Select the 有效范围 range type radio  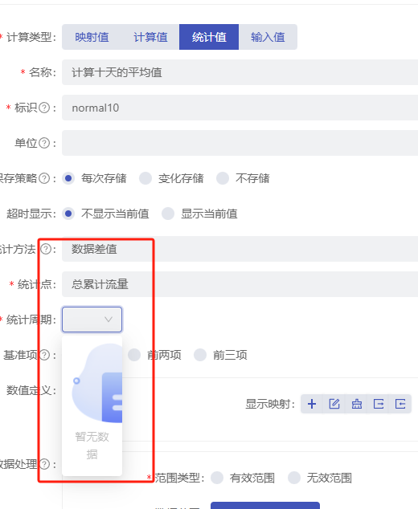coord(217,478)
